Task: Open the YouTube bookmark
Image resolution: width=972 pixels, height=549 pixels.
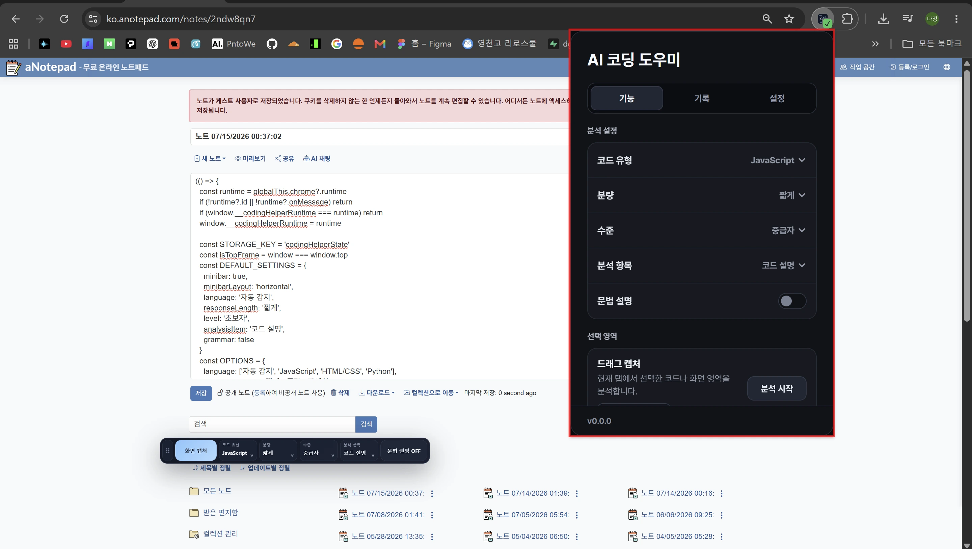Action: click(x=66, y=44)
